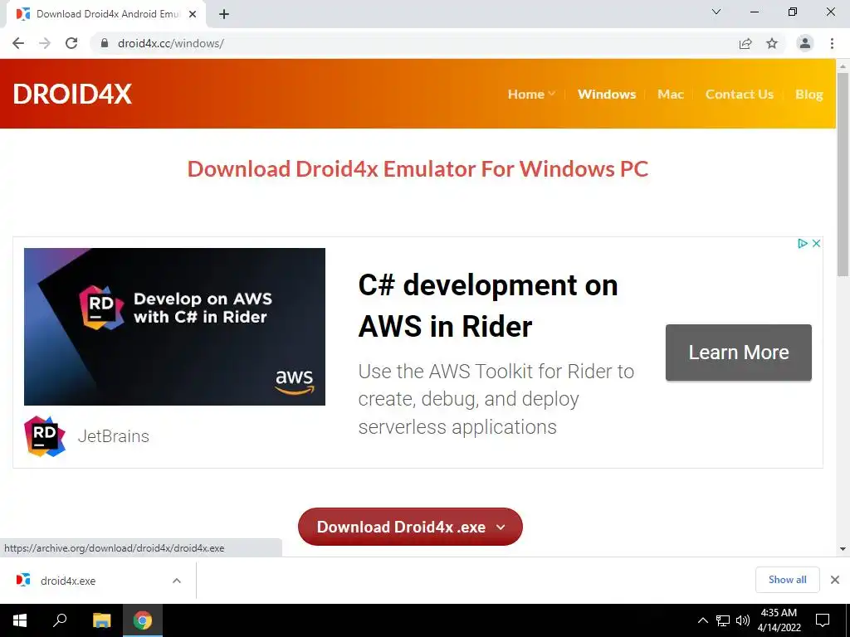This screenshot has width=850, height=637.
Task: Close the downloads bar
Action: point(835,580)
